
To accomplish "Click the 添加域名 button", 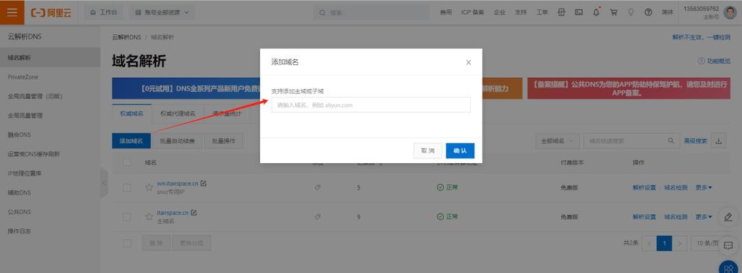I will tap(131, 141).
